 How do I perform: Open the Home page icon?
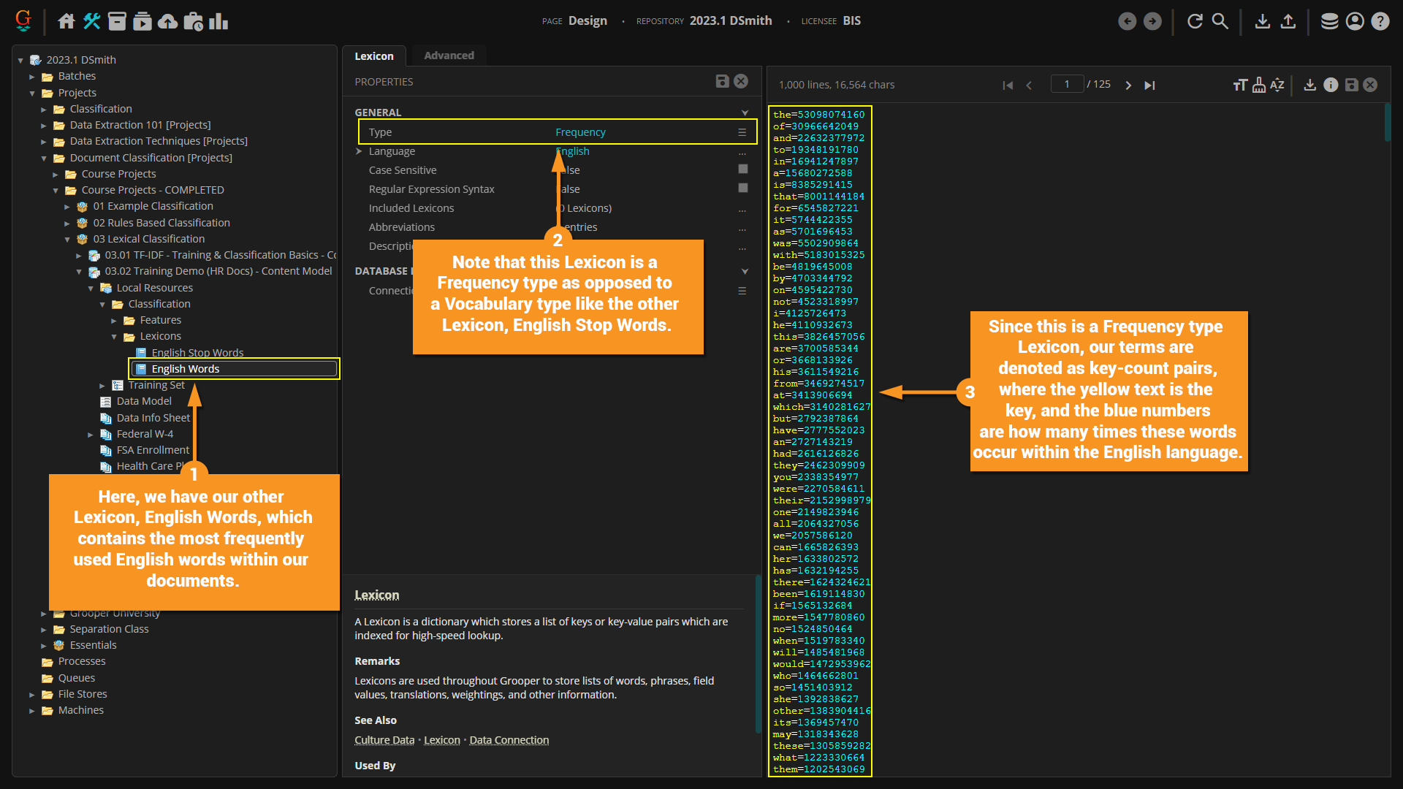66,21
